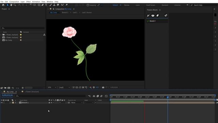Select the Puppet Pin tool
The height and width of the screenshot is (123, 218).
(67, 5)
